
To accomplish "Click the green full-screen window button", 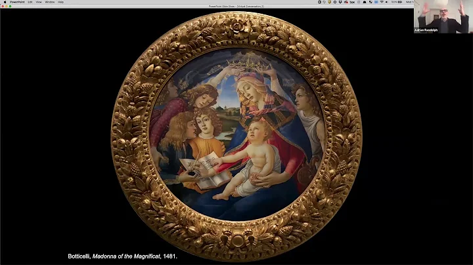I will tap(10, 6).
